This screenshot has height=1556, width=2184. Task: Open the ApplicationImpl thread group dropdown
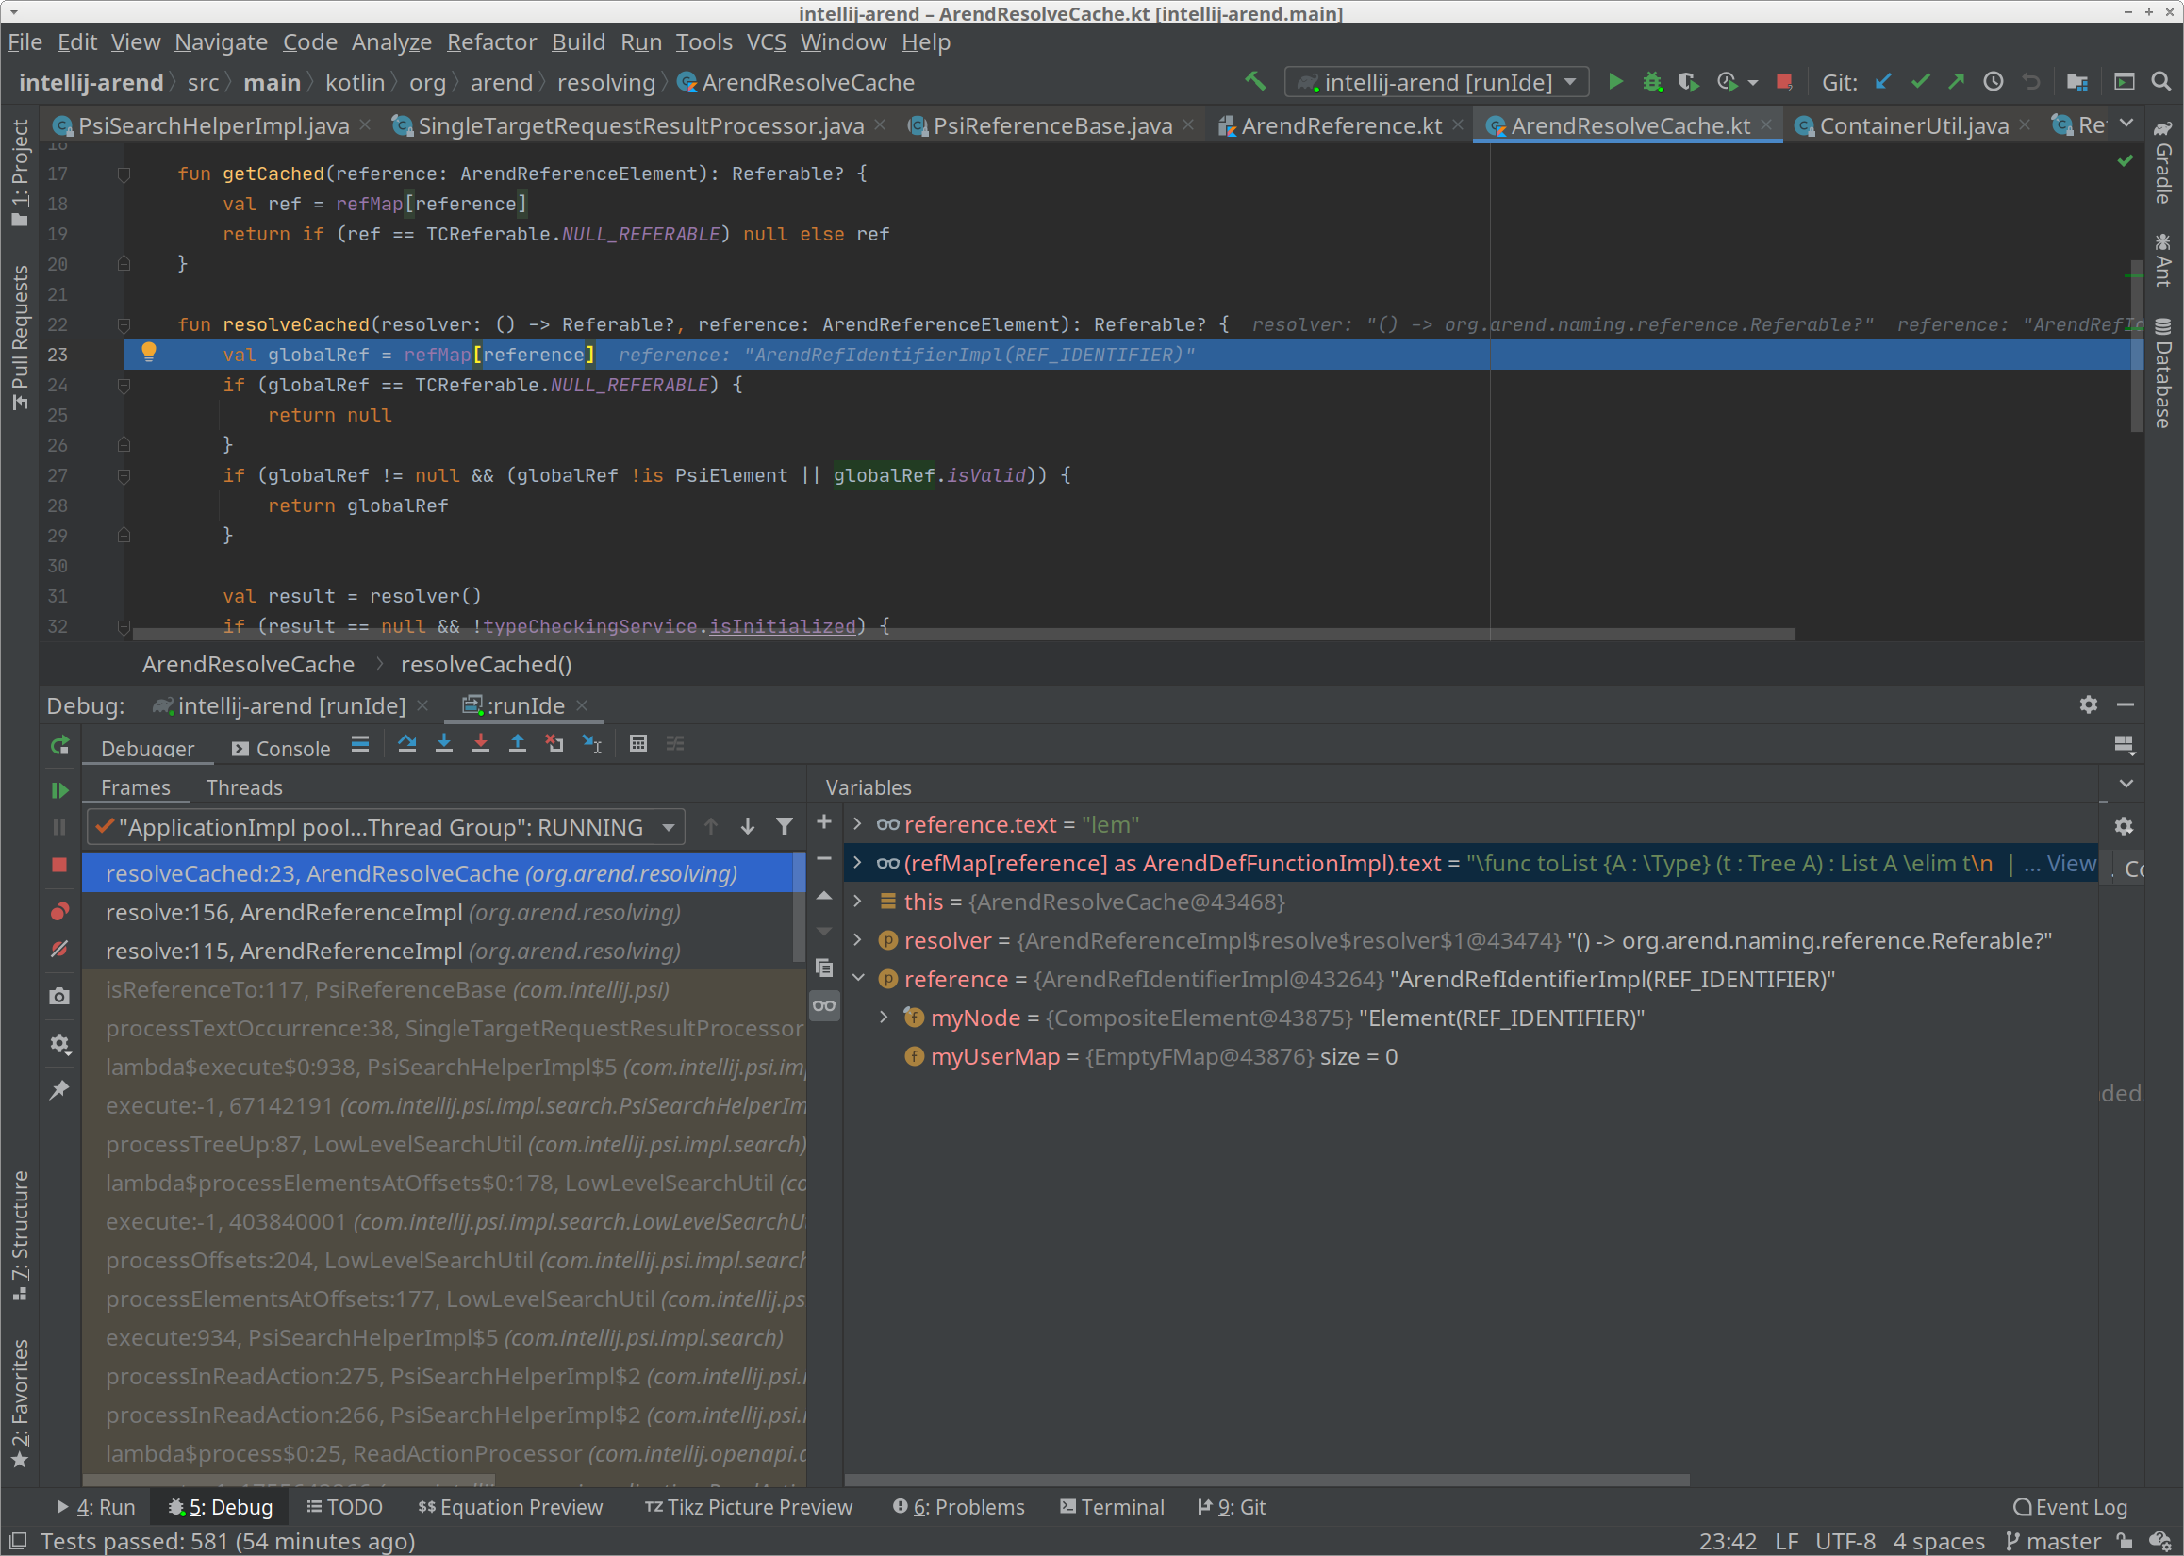tap(669, 826)
